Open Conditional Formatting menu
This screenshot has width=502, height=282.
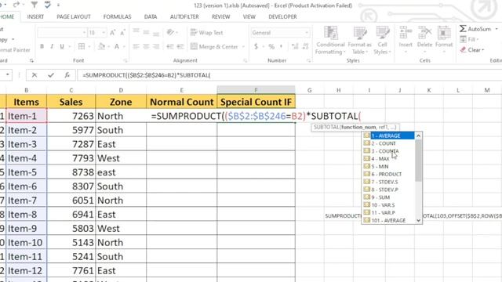point(330,40)
